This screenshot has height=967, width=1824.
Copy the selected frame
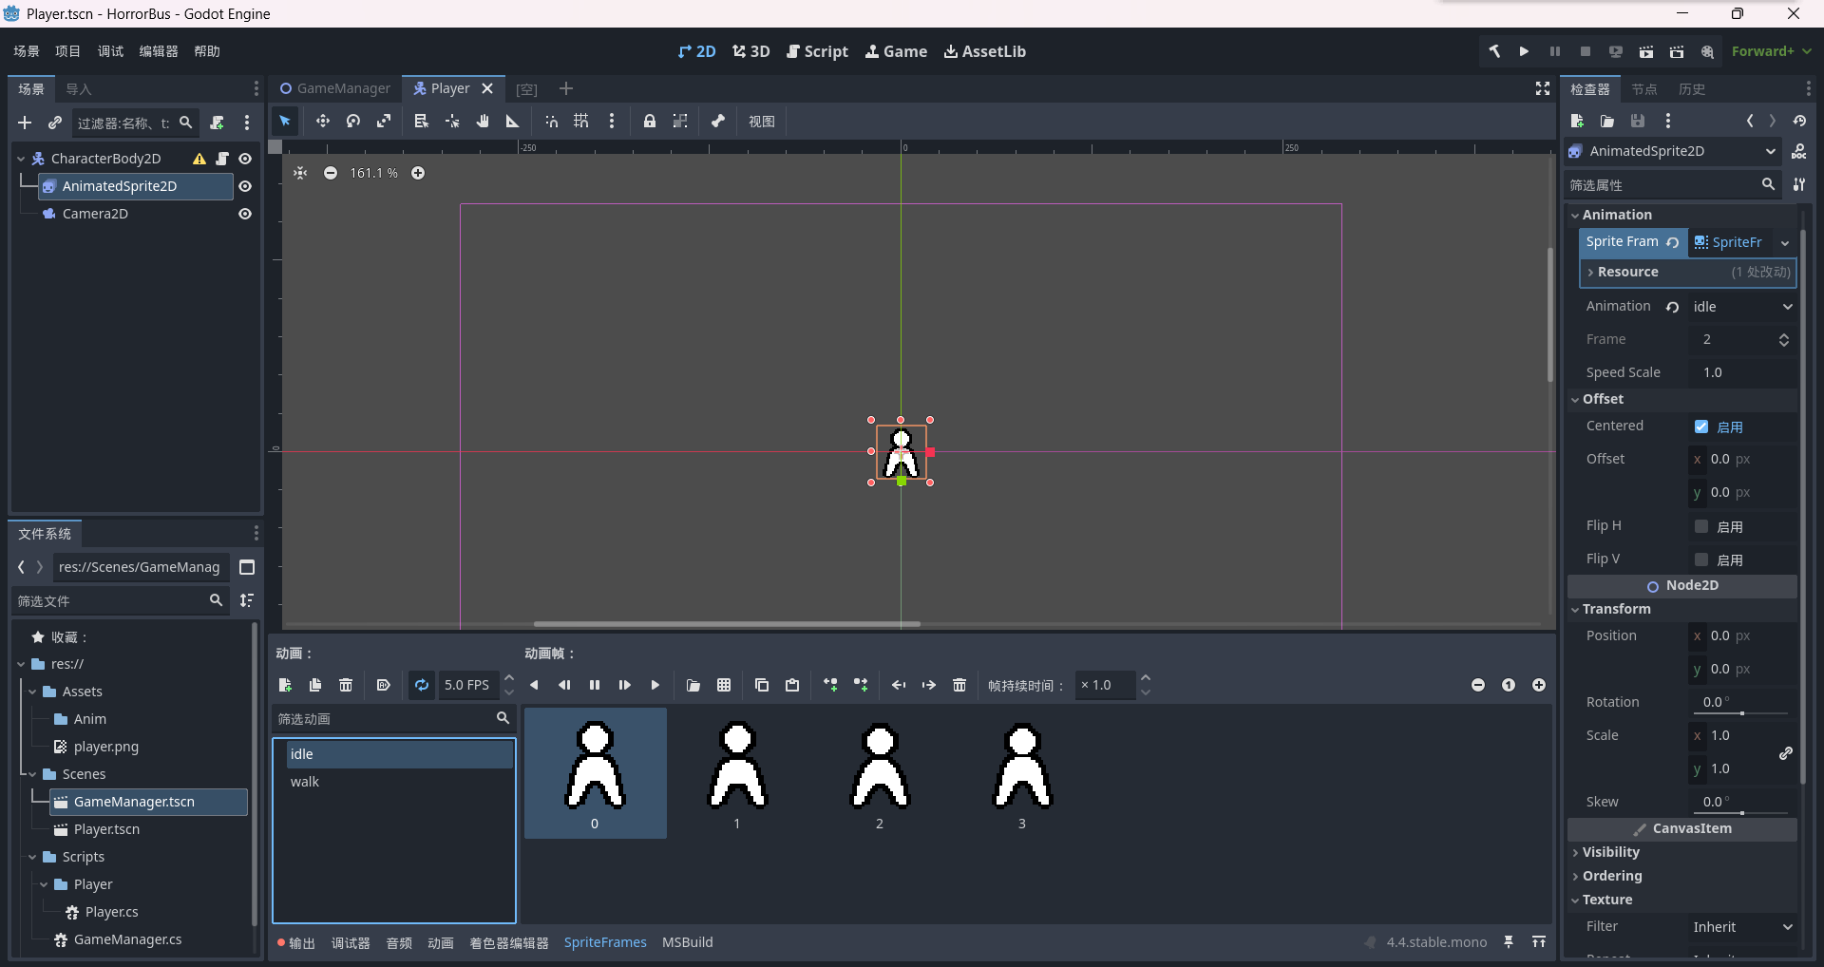(x=762, y=685)
